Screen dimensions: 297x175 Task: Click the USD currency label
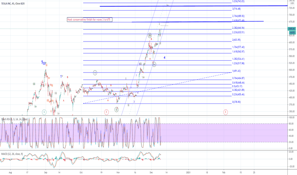click(x=292, y=3)
